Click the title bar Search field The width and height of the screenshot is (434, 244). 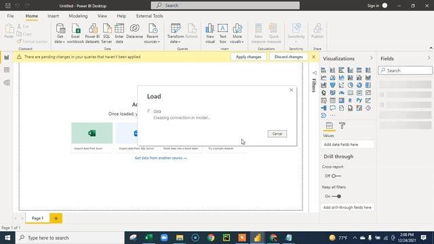click(x=225, y=5)
